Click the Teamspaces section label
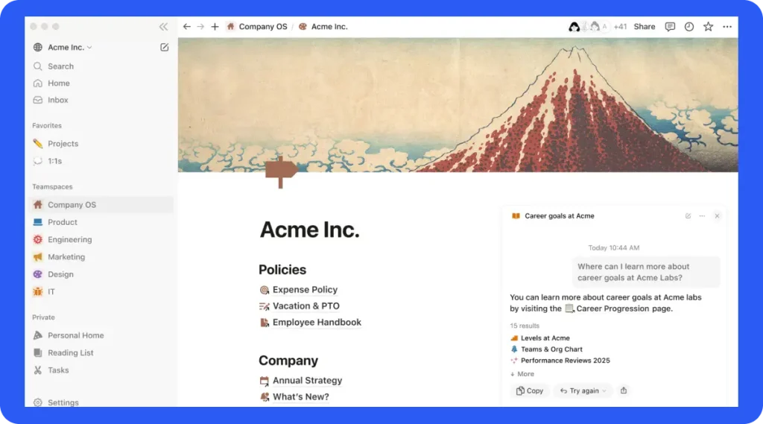The width and height of the screenshot is (763, 424). point(52,187)
